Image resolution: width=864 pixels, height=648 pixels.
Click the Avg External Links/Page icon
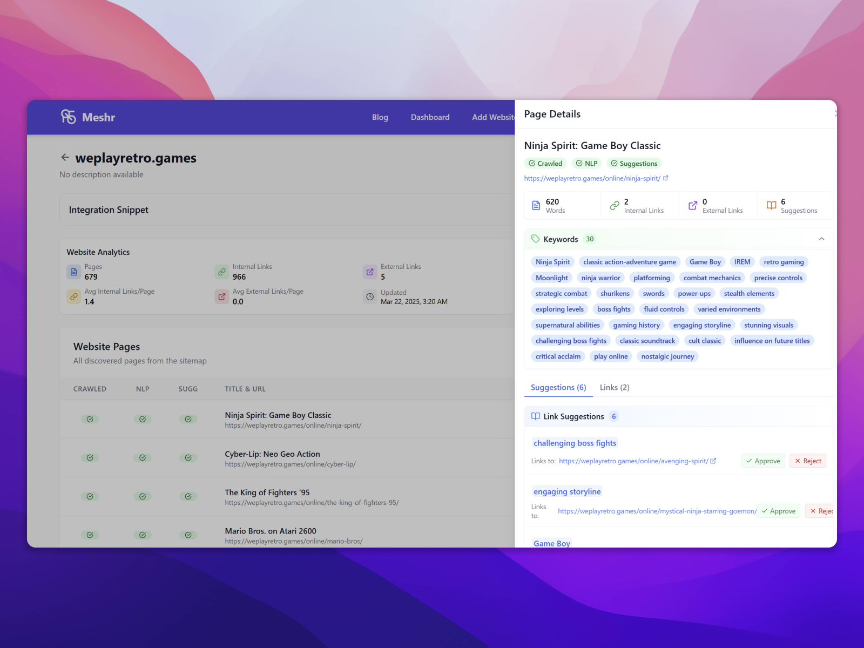222,296
